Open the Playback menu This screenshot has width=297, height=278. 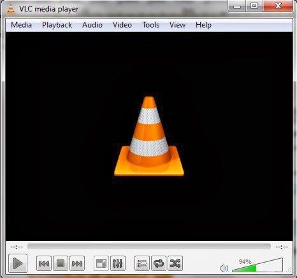(x=57, y=25)
